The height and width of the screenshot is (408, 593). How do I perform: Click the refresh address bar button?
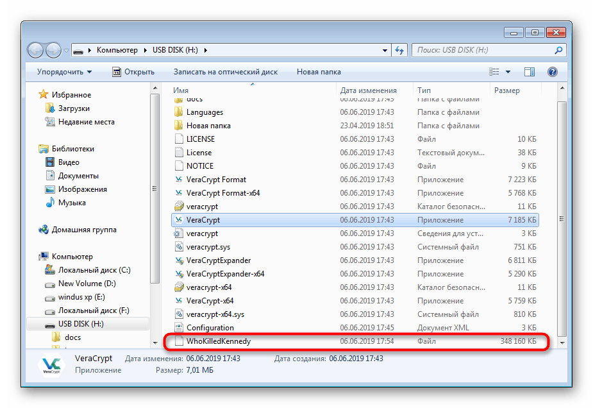point(399,50)
